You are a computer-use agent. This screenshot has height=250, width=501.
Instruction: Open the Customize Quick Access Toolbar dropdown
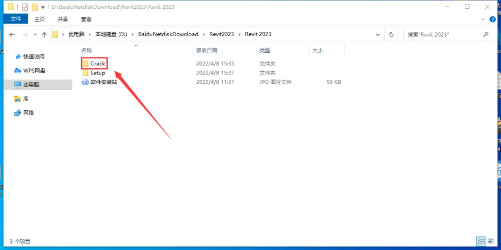click(x=43, y=7)
